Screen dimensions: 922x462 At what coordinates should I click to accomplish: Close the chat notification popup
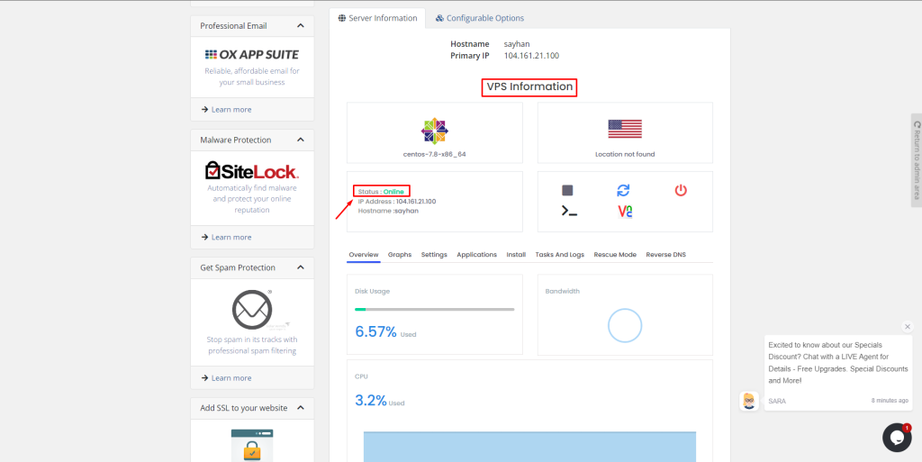pos(908,327)
